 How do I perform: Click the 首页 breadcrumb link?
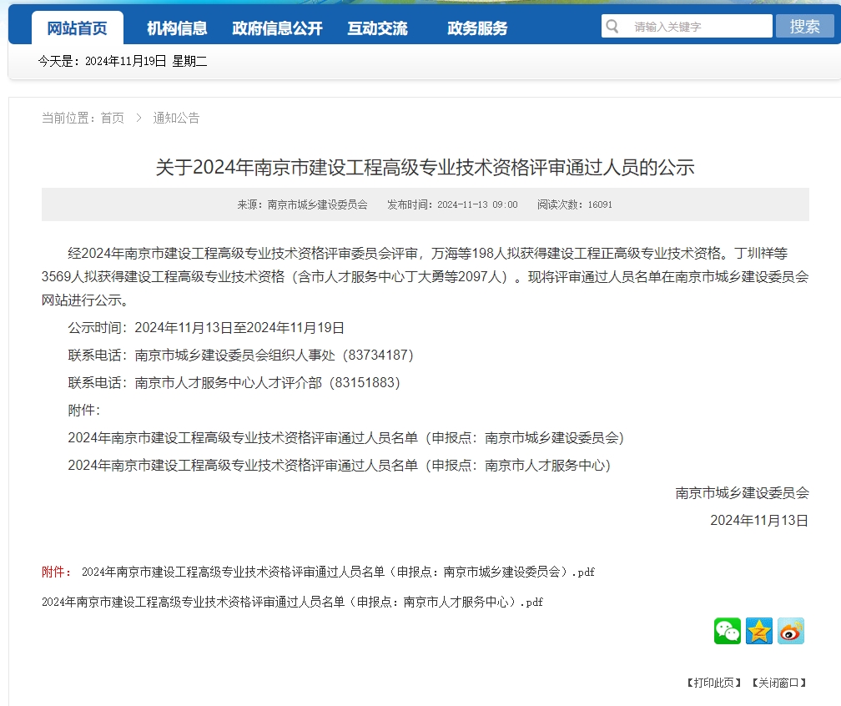click(112, 118)
